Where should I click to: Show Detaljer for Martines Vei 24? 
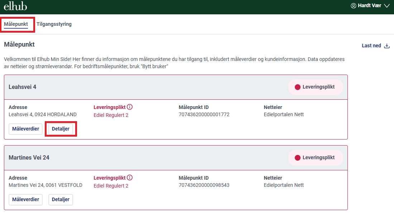point(61,199)
